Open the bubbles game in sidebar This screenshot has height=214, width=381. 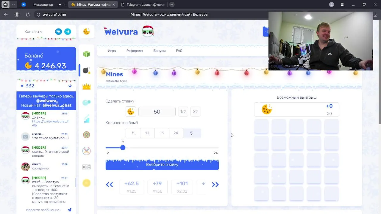tap(86, 103)
